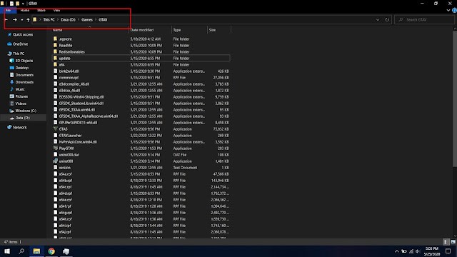Open the volume control tray icon
This screenshot has width=457, height=257.
pos(418,251)
